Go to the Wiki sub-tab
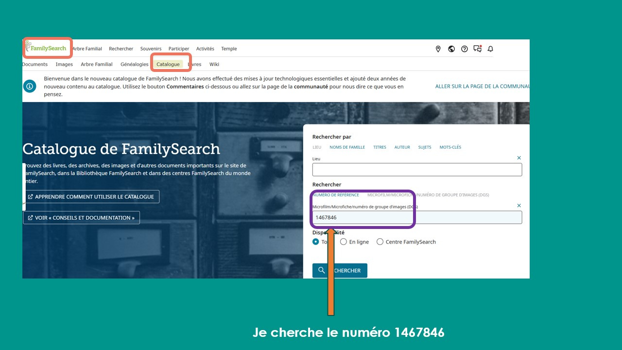Viewport: 622px width, 350px height. [214, 64]
